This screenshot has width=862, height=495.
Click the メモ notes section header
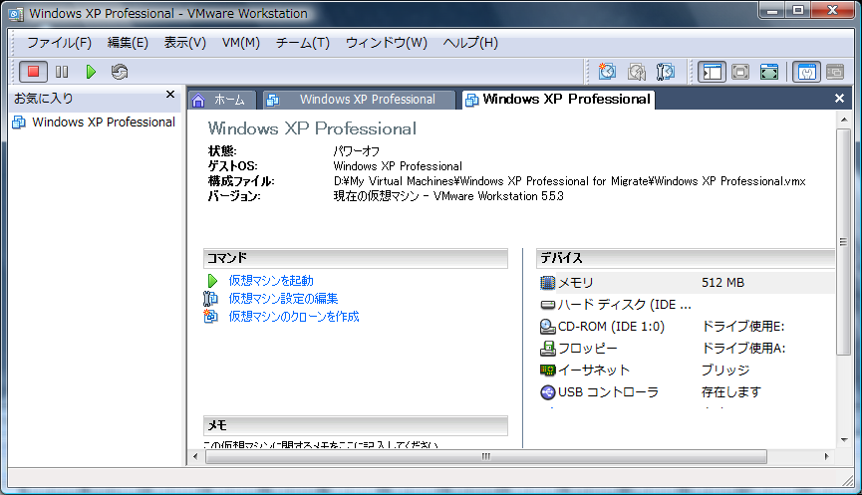(x=355, y=425)
